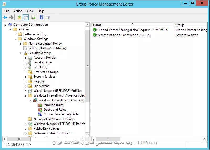Click the tree pane vertical scrollbar thumb

(87, 66)
